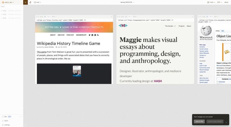Open Projects on Maggie's site
This screenshot has height=127, width=231.
pyautogui.click(x=181, y=26)
